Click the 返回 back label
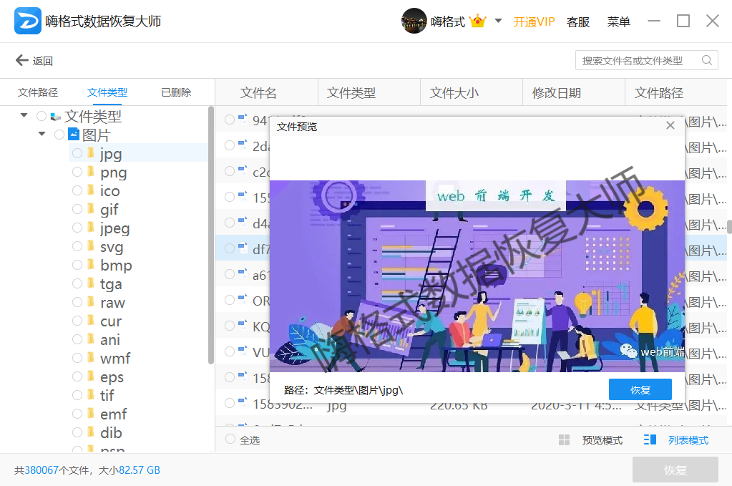This screenshot has width=732, height=486. (x=43, y=61)
